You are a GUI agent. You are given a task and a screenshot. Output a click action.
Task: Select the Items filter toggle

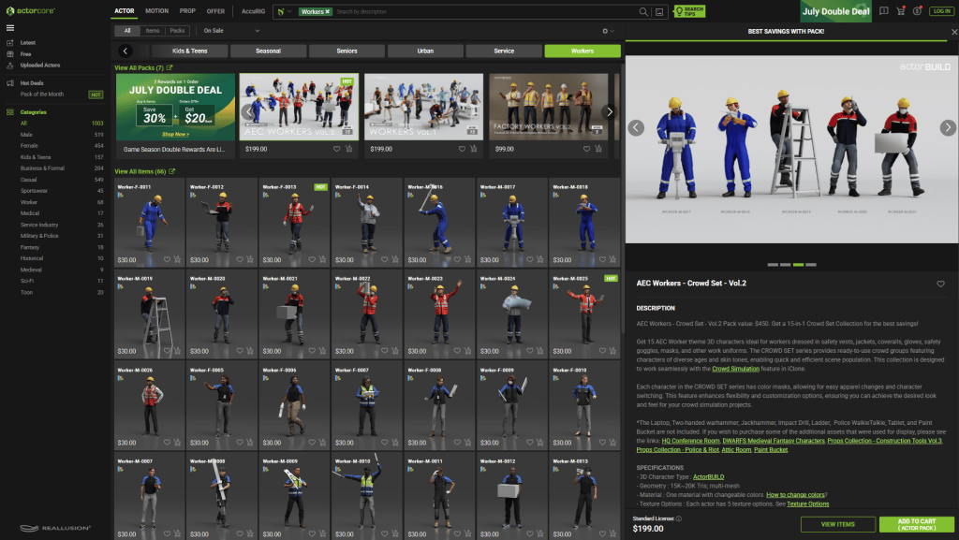coord(153,31)
